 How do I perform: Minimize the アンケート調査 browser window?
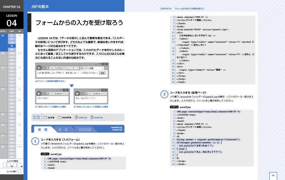coord(96,64)
